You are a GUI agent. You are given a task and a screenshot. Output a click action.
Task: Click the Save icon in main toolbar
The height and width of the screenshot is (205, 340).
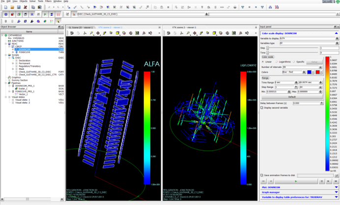[x=19, y=7]
